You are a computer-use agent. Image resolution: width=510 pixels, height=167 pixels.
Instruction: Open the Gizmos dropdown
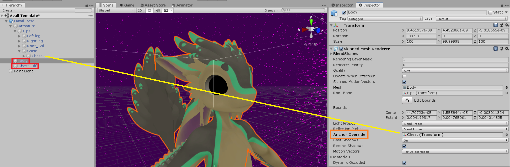coord(271,10)
